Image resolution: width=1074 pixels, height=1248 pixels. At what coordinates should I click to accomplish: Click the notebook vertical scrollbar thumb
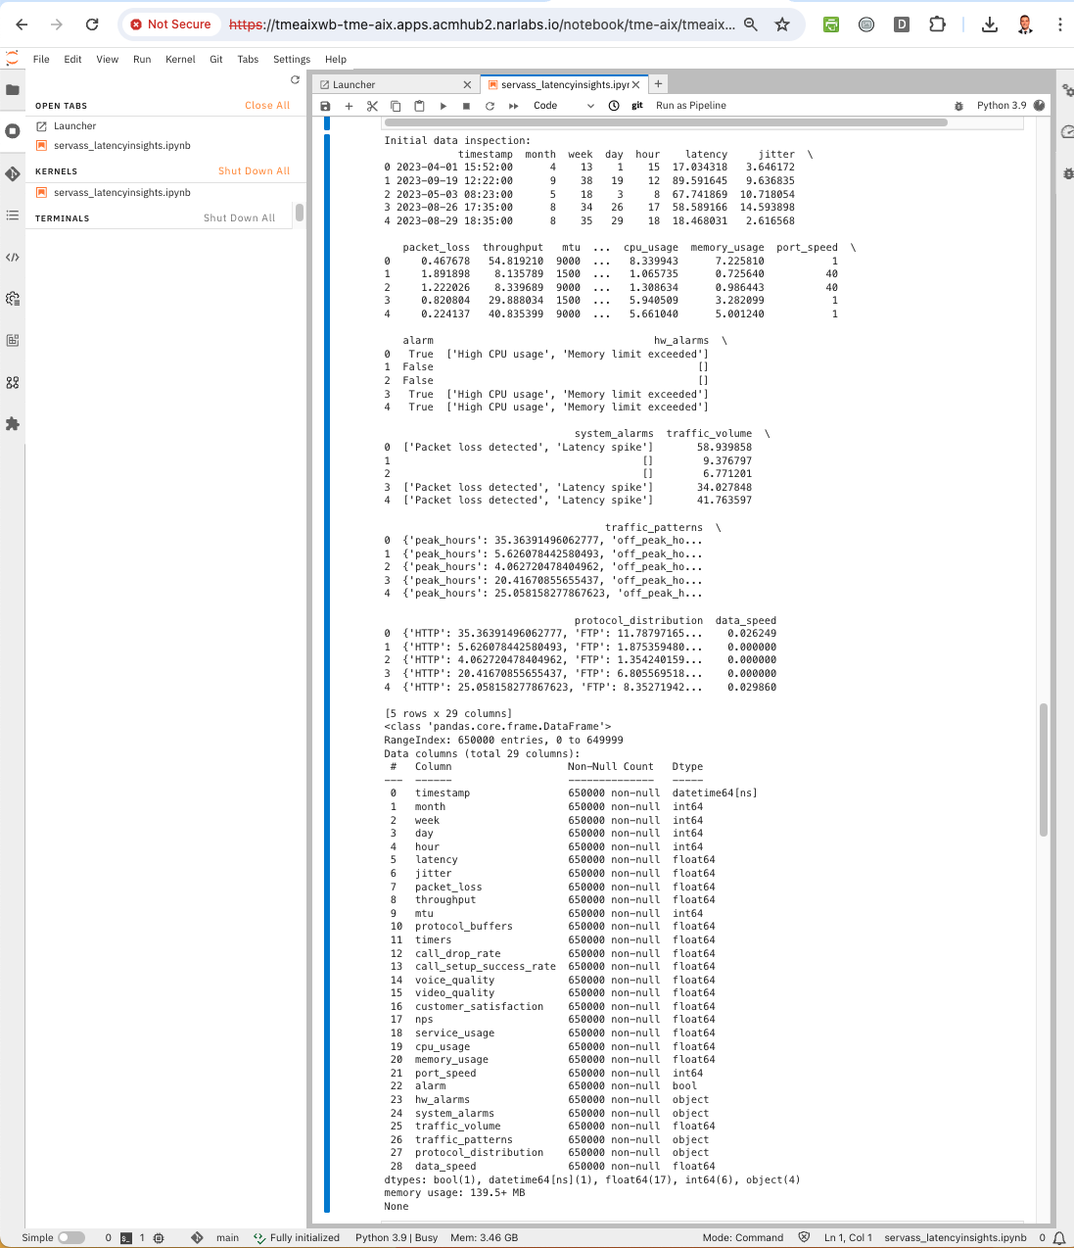(x=1044, y=769)
